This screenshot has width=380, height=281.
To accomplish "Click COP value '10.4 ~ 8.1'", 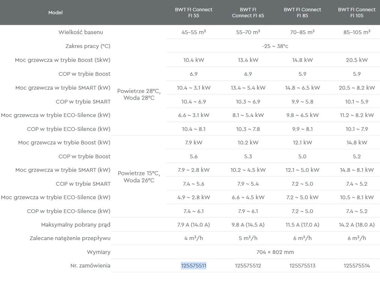I will (194, 129).
